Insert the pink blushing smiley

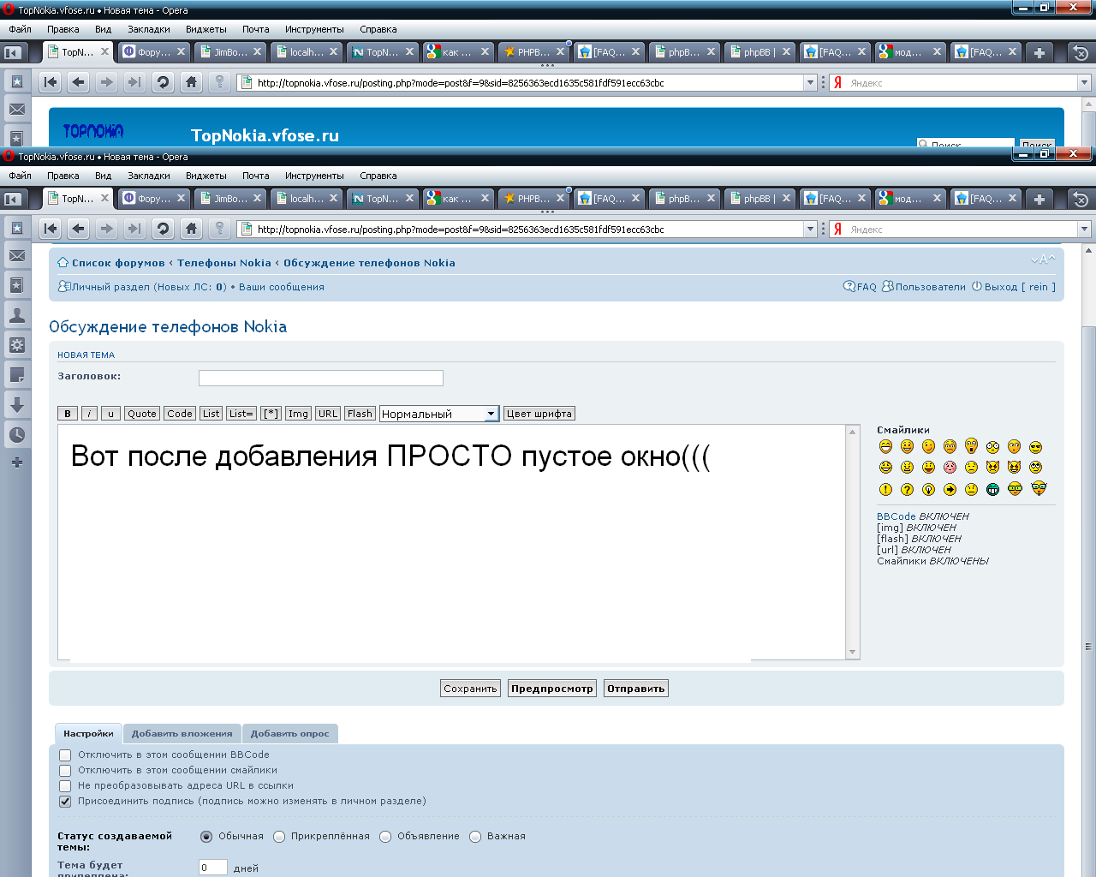(950, 468)
